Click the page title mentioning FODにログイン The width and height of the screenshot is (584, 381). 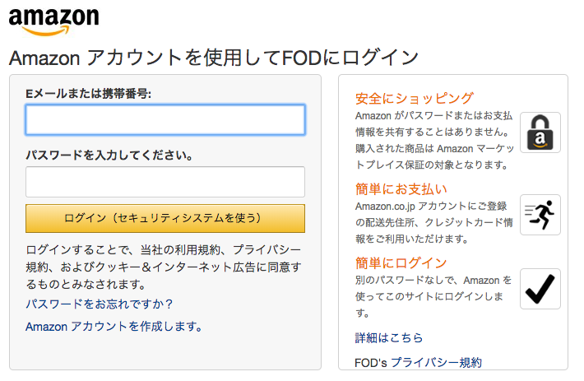(214, 58)
